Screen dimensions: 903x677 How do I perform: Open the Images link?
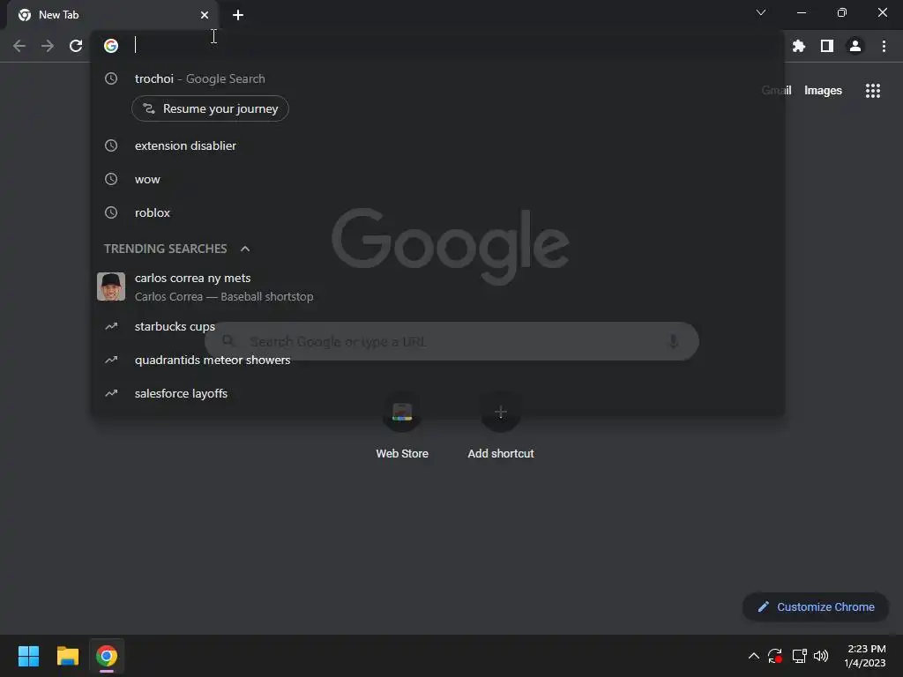tap(823, 91)
